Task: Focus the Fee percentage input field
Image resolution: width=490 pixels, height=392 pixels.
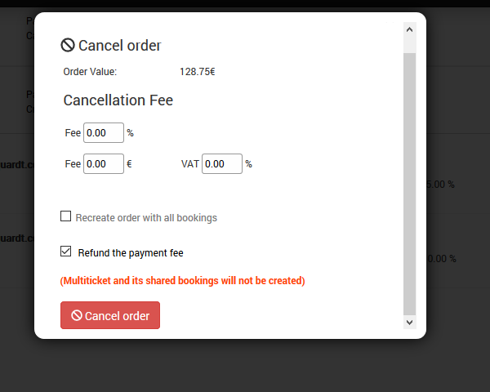Action: tap(104, 133)
